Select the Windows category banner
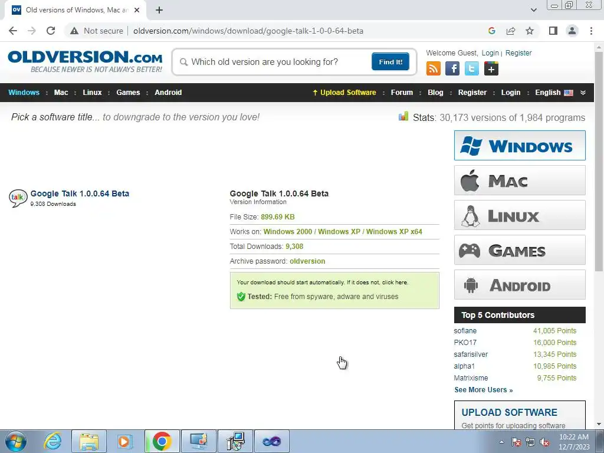Viewport: 604px width, 453px height. coord(520,145)
